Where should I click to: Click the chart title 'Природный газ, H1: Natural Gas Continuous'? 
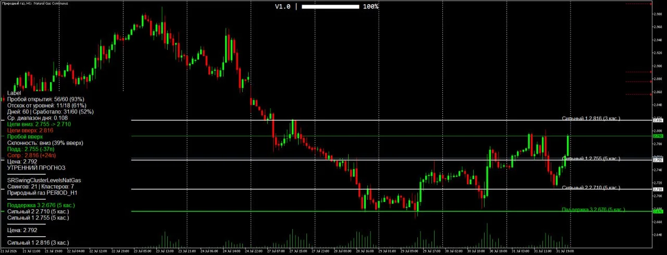[35, 3]
